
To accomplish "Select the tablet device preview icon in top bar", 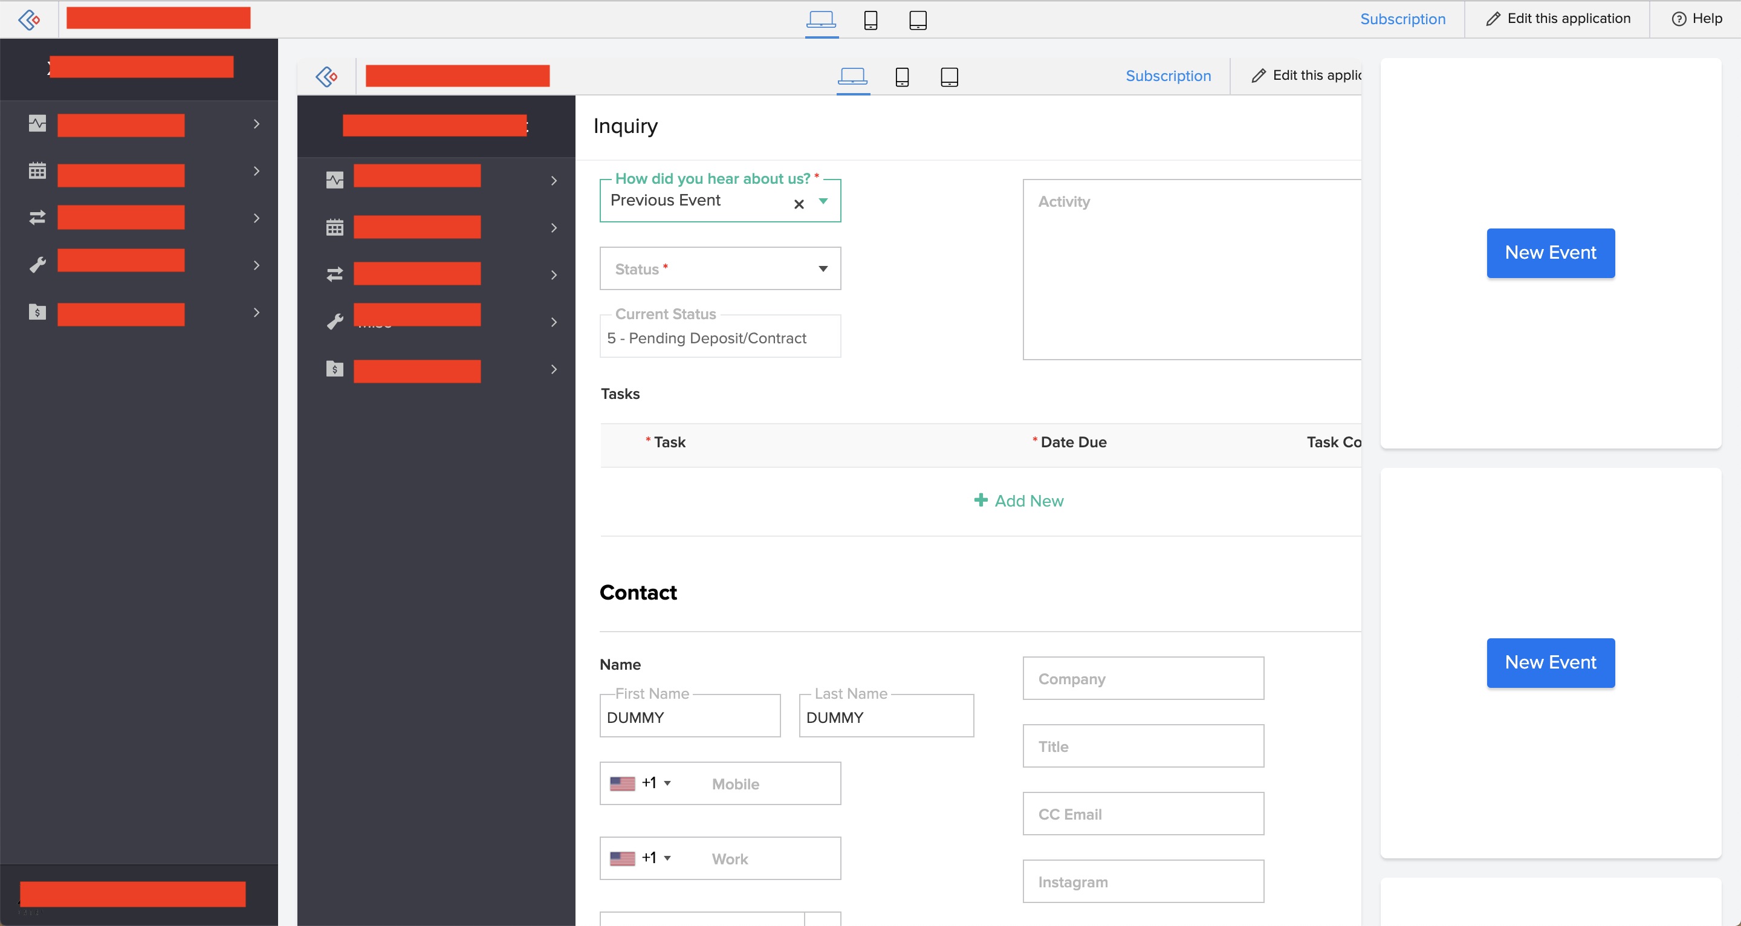I will point(918,19).
